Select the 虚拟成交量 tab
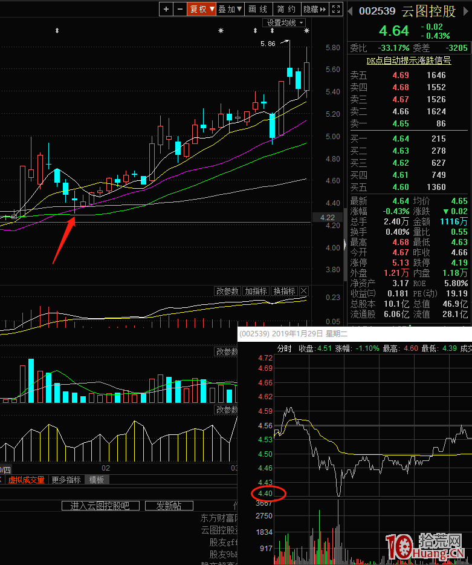 click(26, 480)
